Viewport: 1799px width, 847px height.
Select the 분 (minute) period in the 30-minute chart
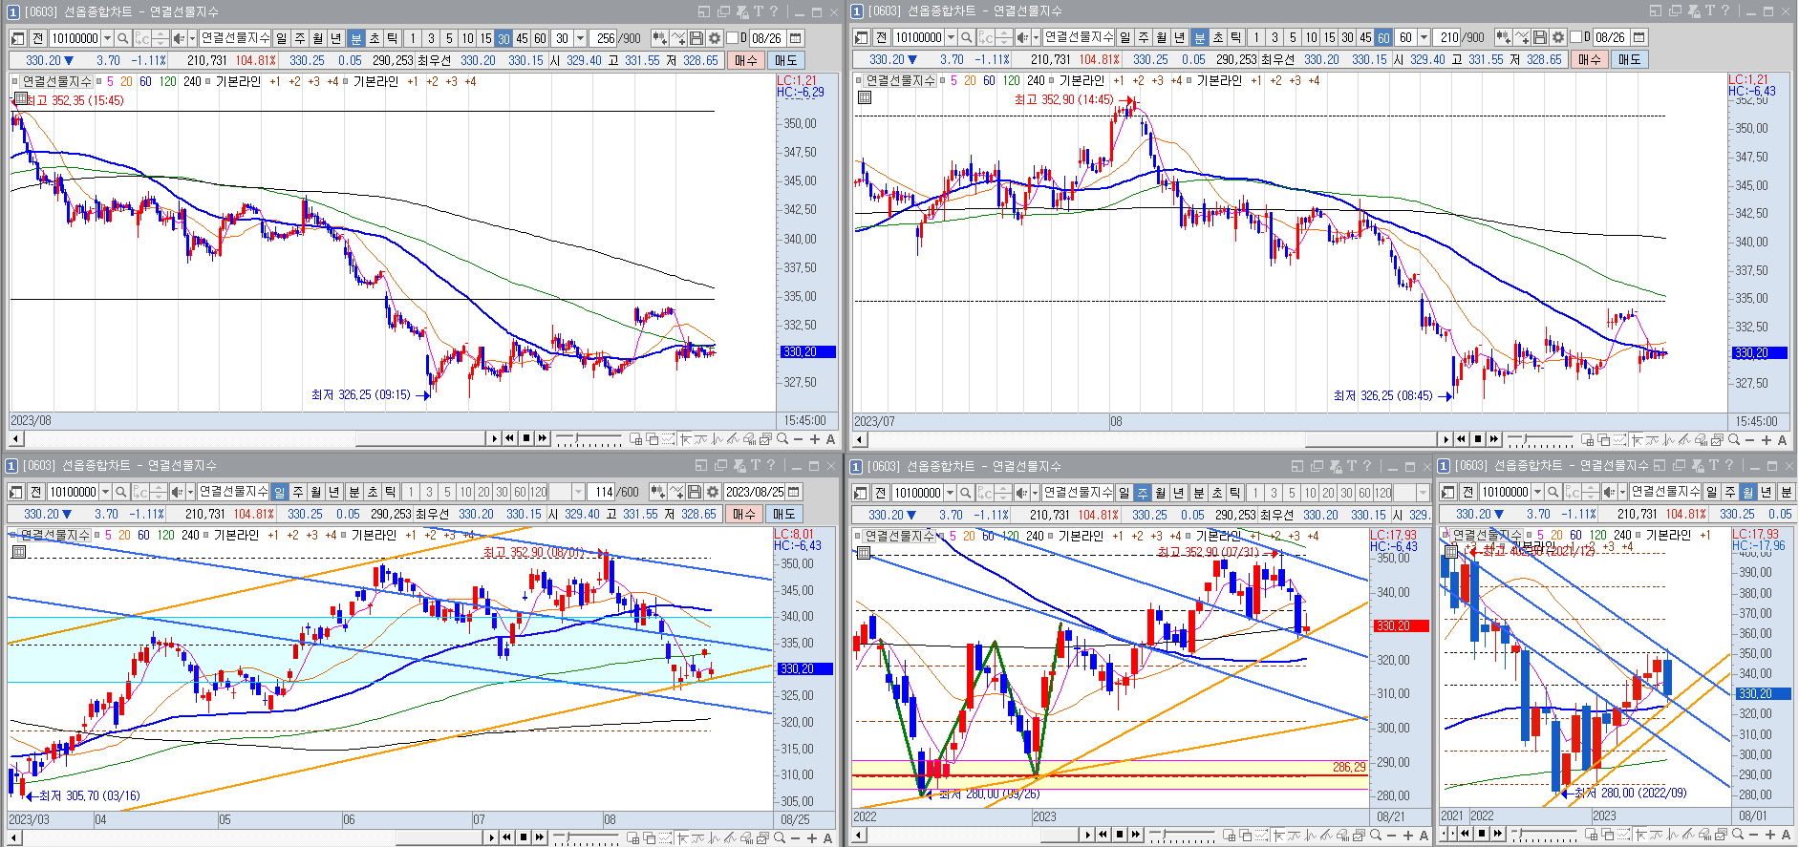pyautogui.click(x=355, y=38)
